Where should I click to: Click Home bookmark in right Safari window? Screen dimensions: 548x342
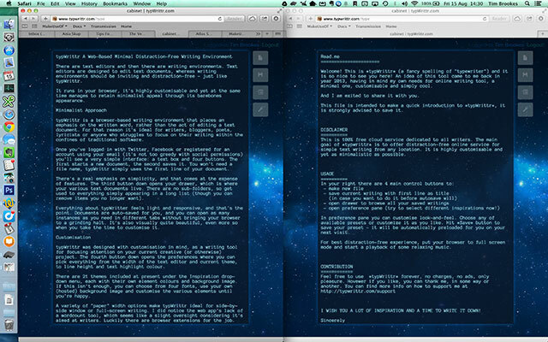(391, 27)
